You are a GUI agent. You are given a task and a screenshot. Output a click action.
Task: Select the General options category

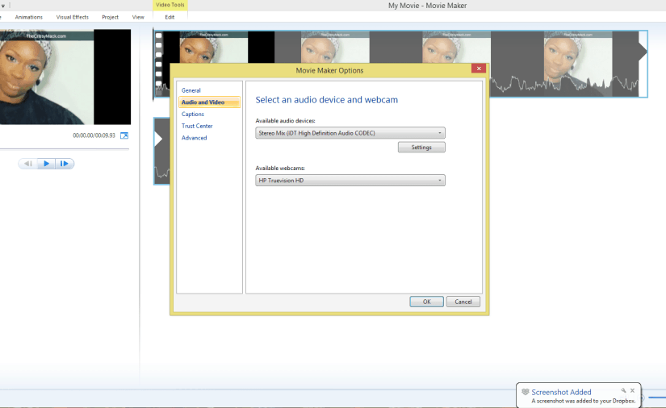(191, 90)
